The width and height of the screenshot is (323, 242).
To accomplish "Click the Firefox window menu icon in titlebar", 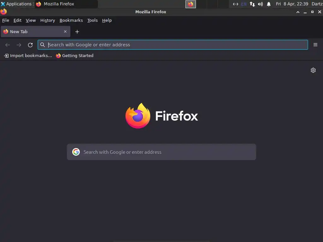I will coord(3,12).
